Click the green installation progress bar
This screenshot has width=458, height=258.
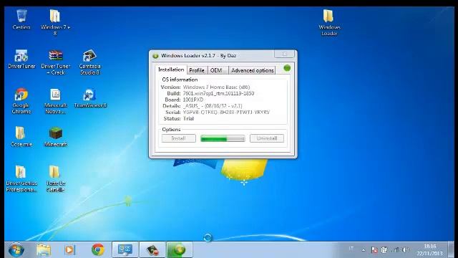pyautogui.click(x=223, y=138)
